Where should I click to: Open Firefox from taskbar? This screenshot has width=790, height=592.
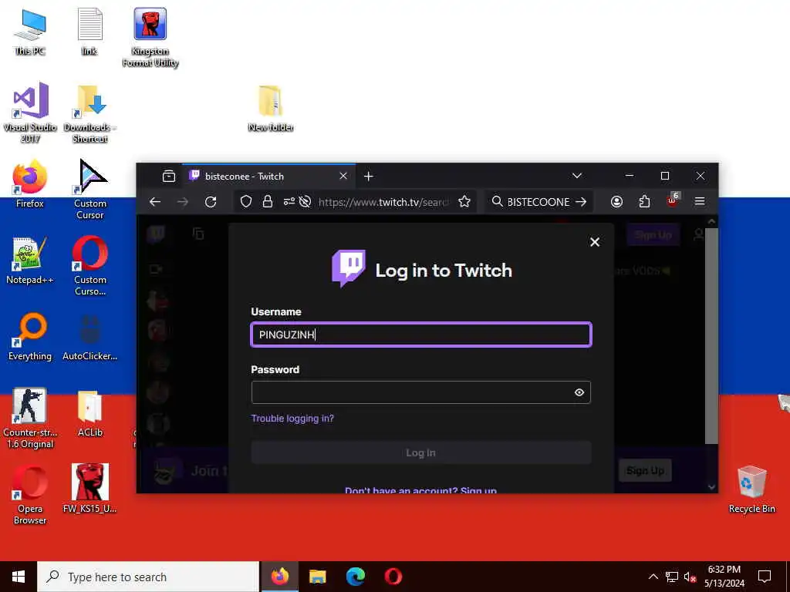pos(280,577)
